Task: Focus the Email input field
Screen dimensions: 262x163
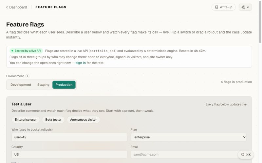Action: [189, 155]
